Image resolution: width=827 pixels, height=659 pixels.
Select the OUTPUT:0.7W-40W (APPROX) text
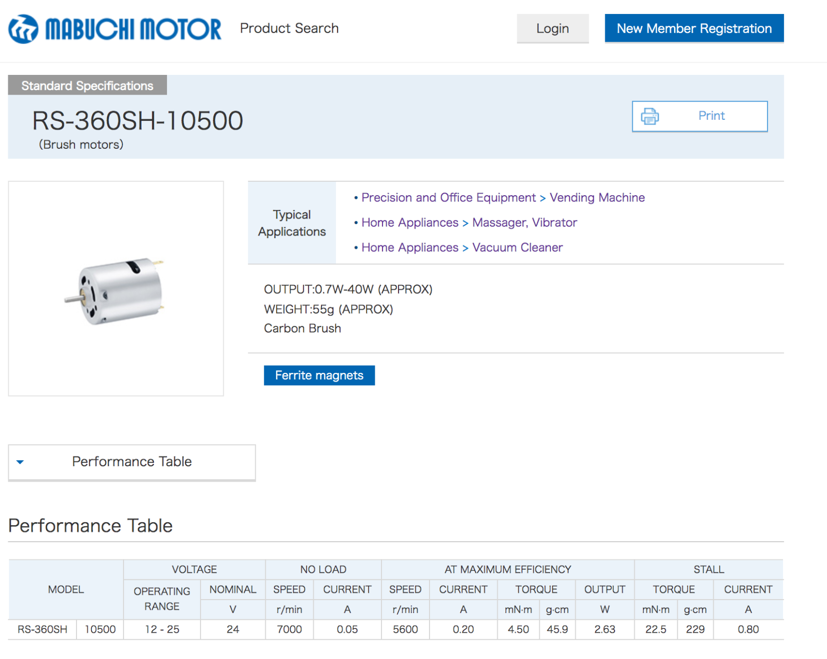(x=348, y=289)
